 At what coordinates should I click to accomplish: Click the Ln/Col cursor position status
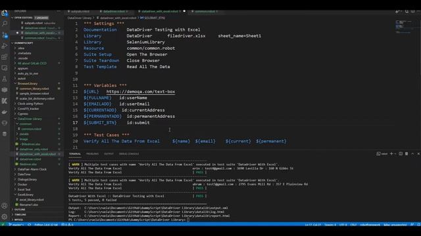point(313,225)
